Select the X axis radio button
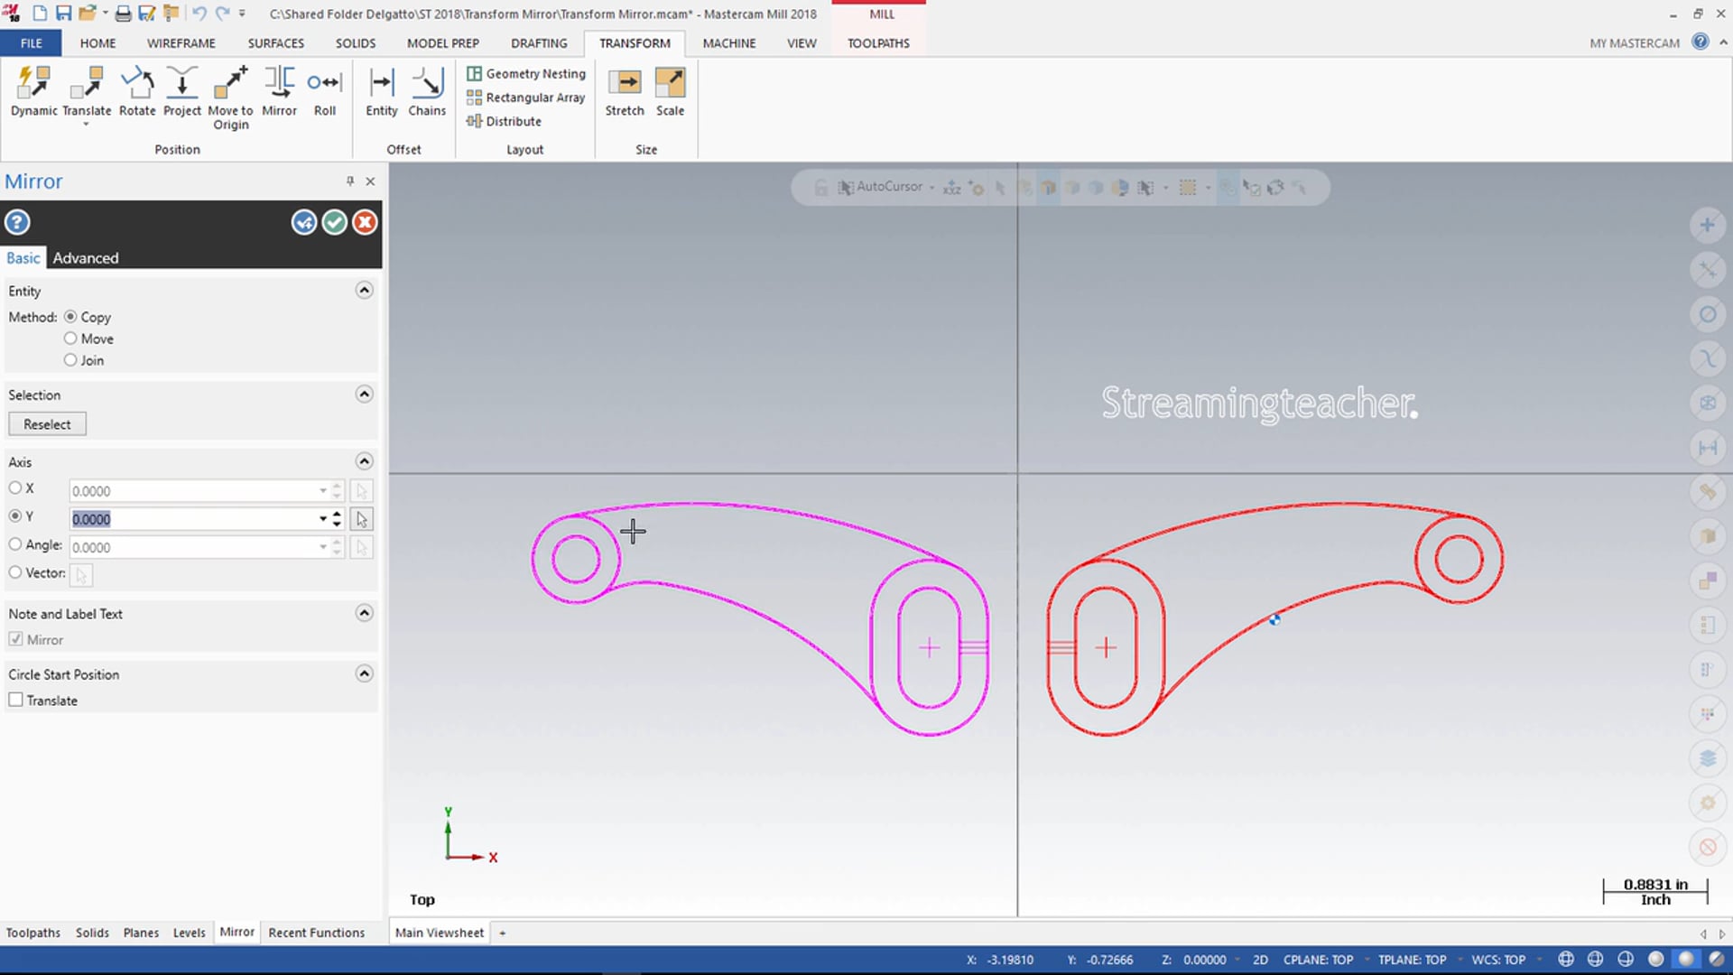This screenshot has width=1733, height=975. 15,488
